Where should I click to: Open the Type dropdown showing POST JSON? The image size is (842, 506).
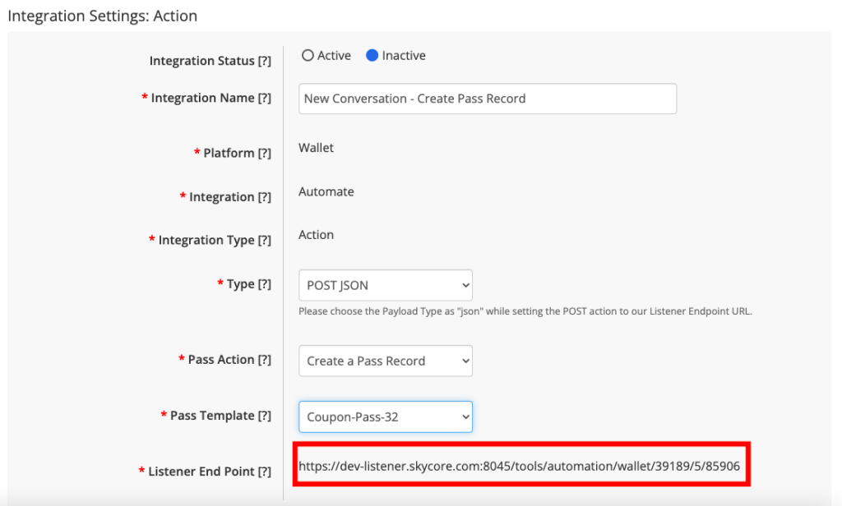[x=386, y=286]
